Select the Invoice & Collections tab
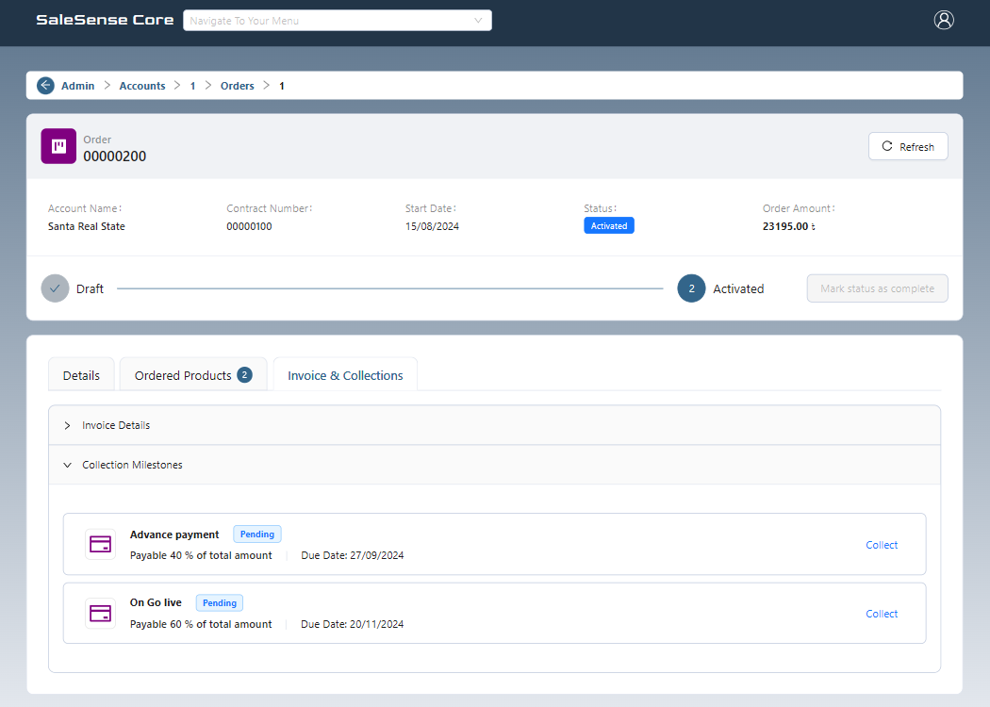This screenshot has height=707, width=990. click(x=345, y=375)
